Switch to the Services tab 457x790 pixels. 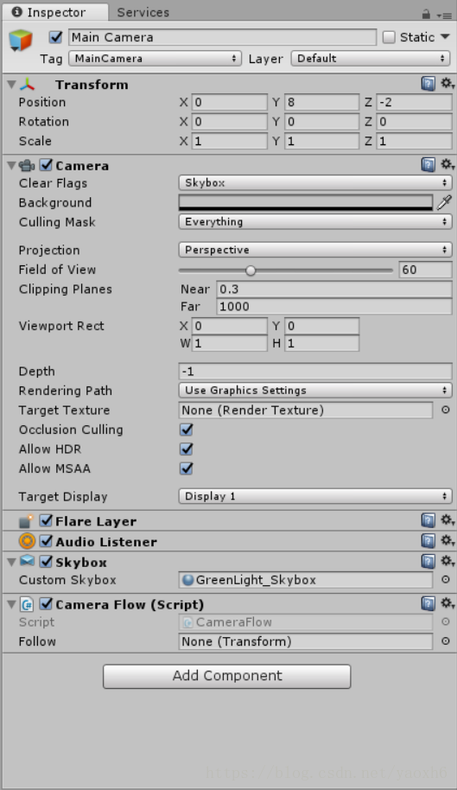(143, 13)
